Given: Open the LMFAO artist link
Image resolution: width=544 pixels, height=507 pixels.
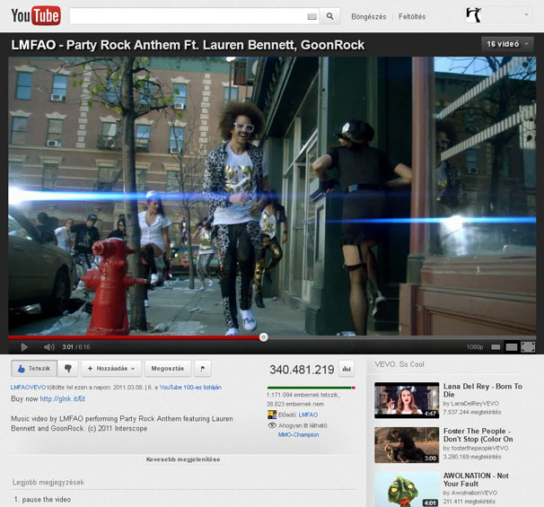Looking at the screenshot, I should 308,415.
